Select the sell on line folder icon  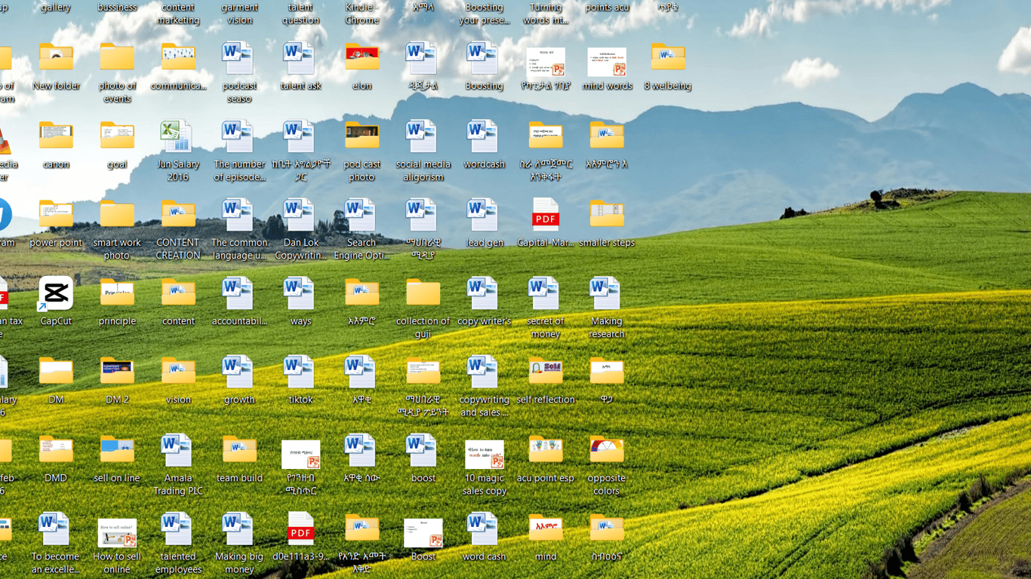click(117, 451)
